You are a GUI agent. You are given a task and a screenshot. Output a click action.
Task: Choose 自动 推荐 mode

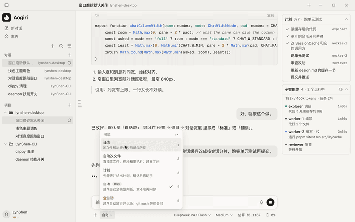[141, 186]
